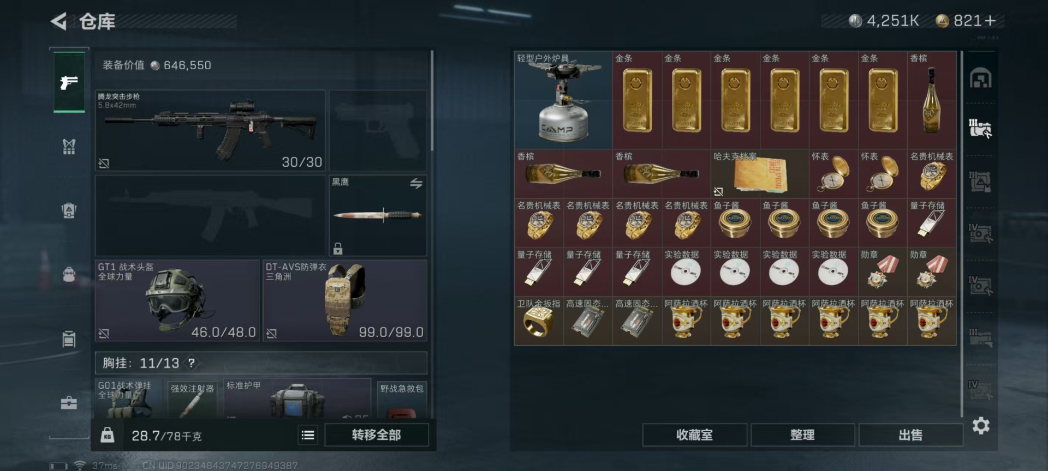Screen dimensions: 1048x471
Task: Open the warehouse home icon on right
Action: (980, 78)
